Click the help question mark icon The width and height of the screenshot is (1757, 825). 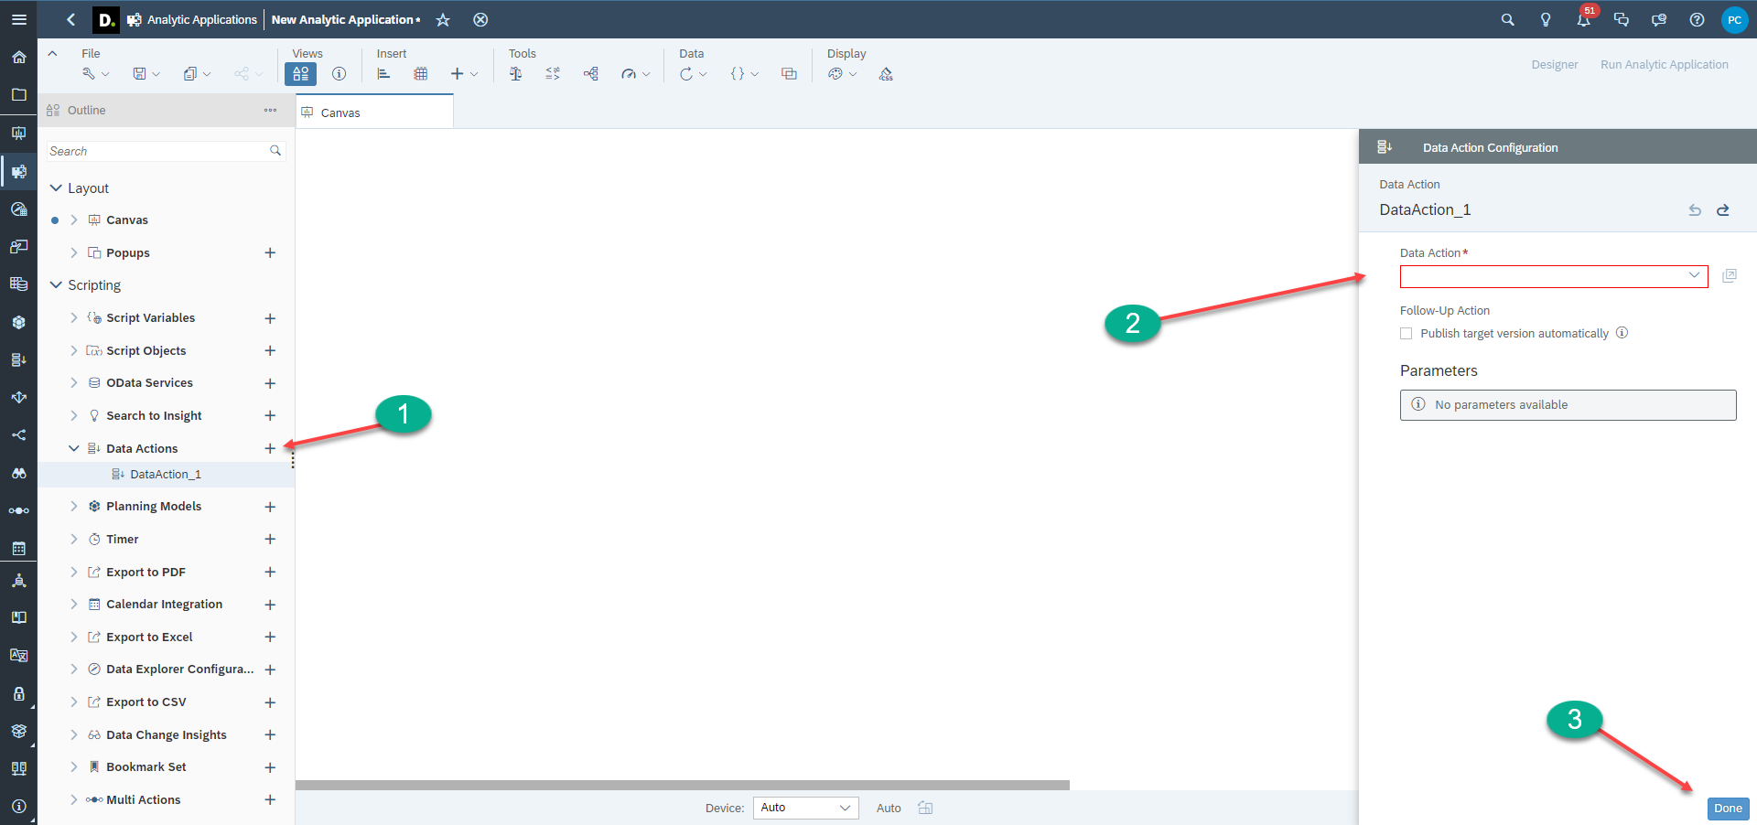click(1697, 20)
